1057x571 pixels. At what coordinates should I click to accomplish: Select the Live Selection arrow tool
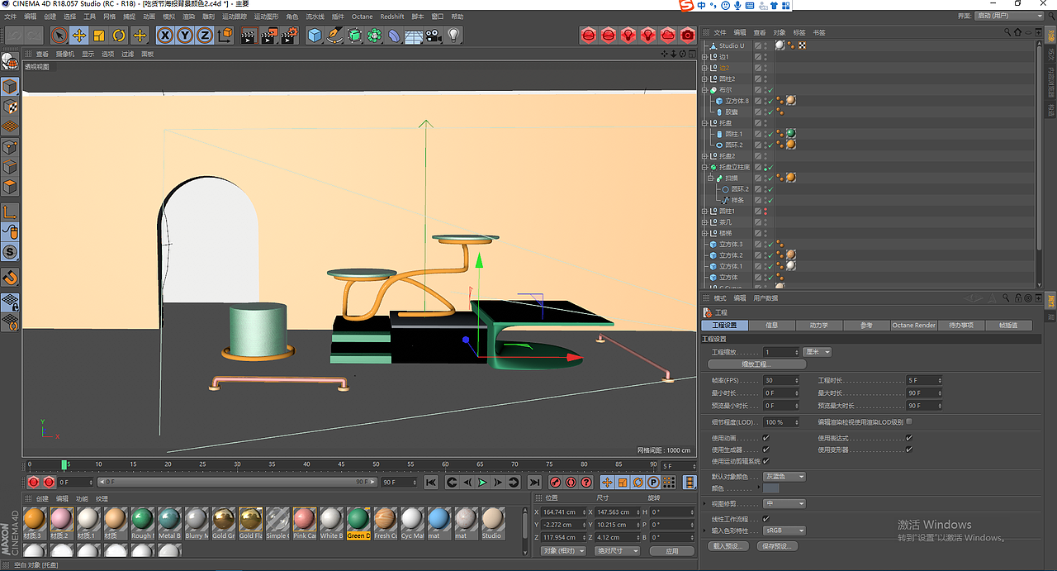click(59, 36)
